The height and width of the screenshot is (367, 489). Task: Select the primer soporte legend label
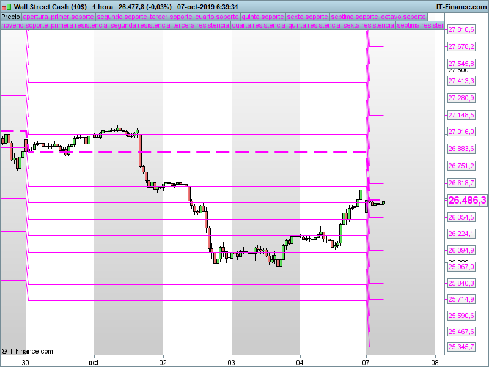click(x=72, y=17)
